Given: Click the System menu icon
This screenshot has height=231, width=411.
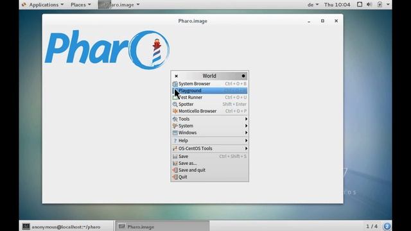Looking at the screenshot, I should click(x=175, y=126).
